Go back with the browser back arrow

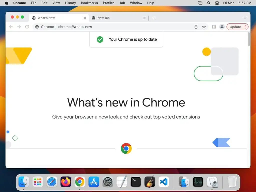[x=11, y=27]
